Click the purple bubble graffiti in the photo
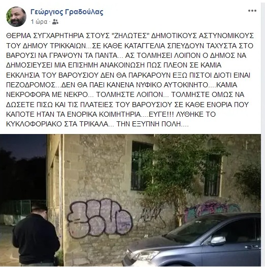The width and height of the screenshot is (265, 267). (x=100, y=218)
